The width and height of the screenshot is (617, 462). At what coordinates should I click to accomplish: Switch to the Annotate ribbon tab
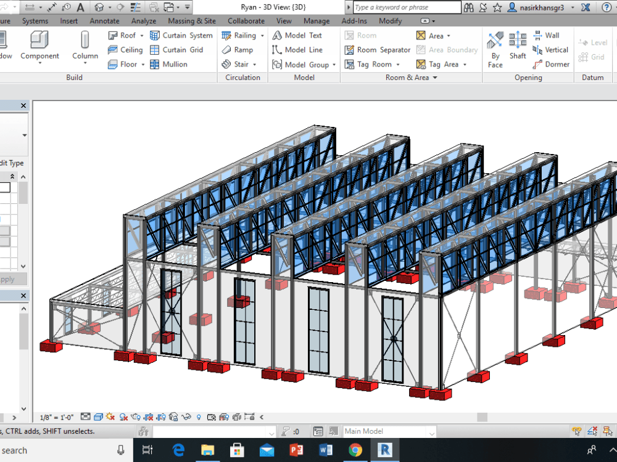(104, 20)
